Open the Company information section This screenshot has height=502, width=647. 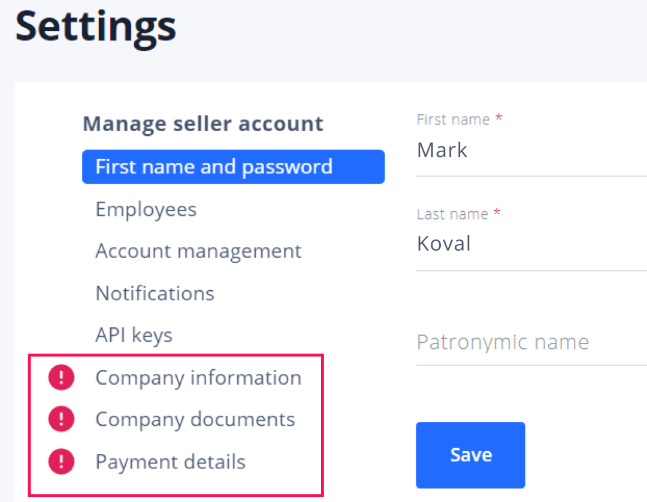[198, 378]
